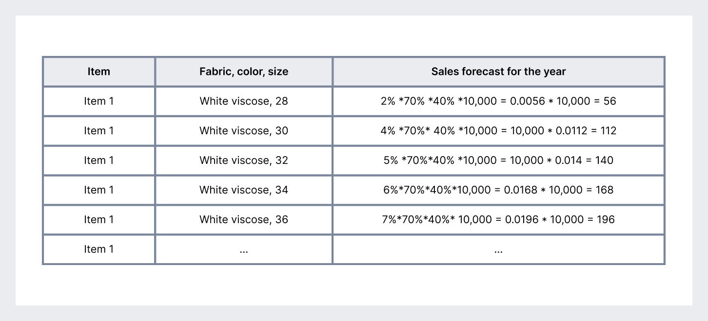Select the forecast formula resulting in 56
The width and height of the screenshot is (708, 321).
[498, 101]
